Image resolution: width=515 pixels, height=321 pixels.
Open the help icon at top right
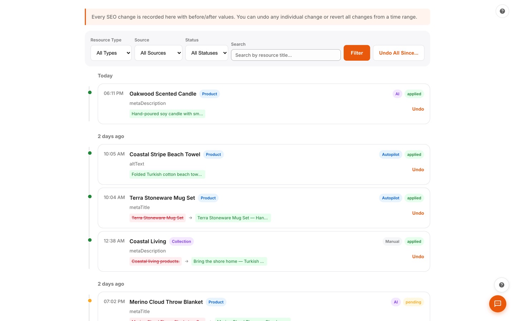(x=502, y=11)
